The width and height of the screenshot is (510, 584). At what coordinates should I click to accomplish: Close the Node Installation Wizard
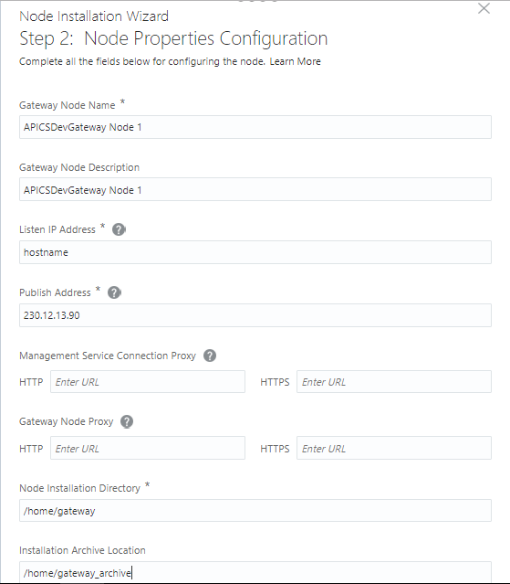click(x=484, y=8)
